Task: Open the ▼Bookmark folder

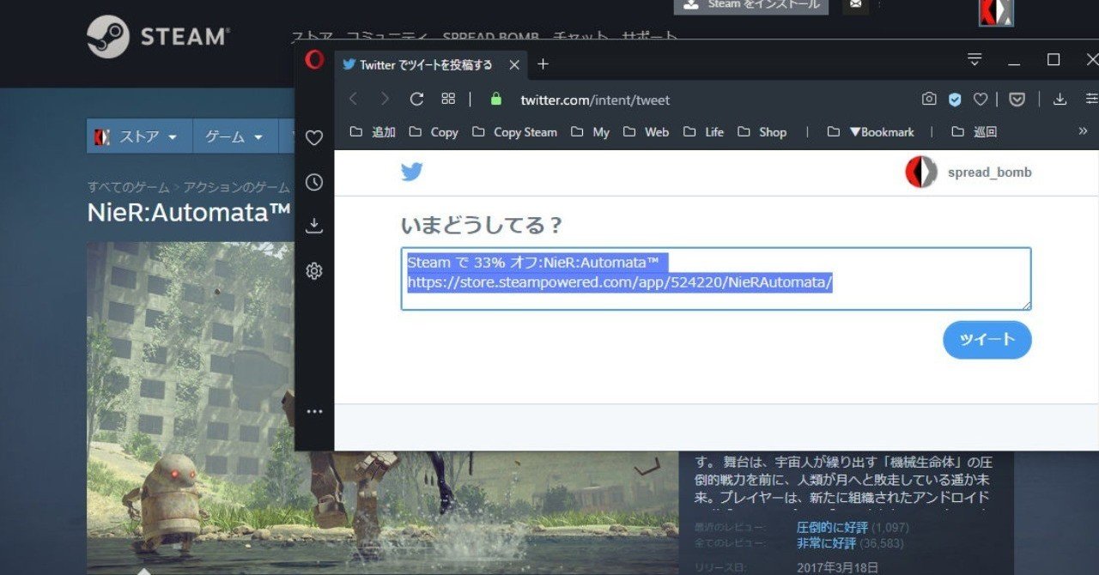Action: tap(871, 132)
